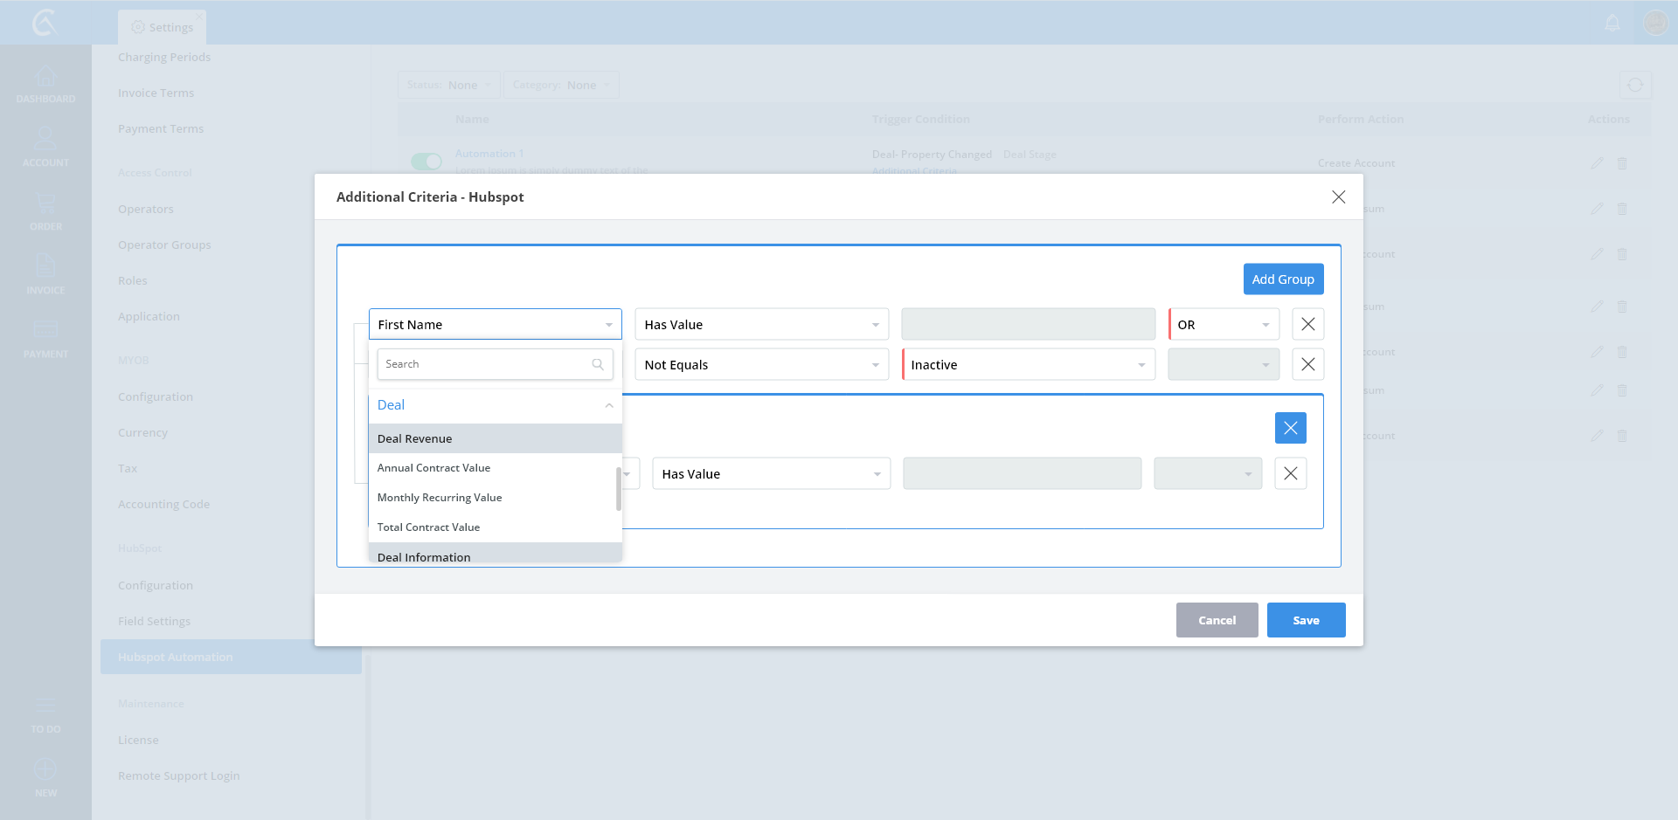Viewport: 1678px width, 820px height.
Task: Click the search magnifier icon in dropdown
Action: click(x=598, y=364)
